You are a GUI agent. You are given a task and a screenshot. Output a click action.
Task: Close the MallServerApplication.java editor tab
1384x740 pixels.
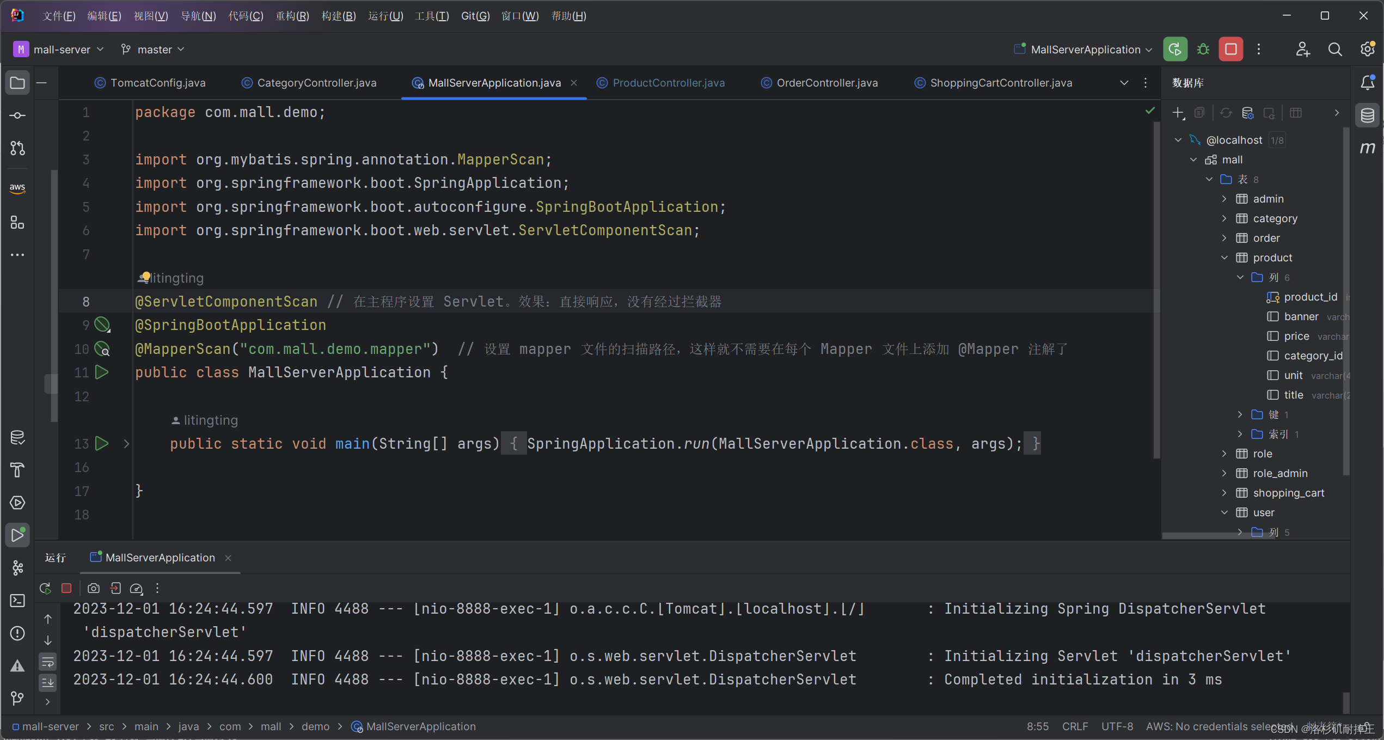(574, 83)
